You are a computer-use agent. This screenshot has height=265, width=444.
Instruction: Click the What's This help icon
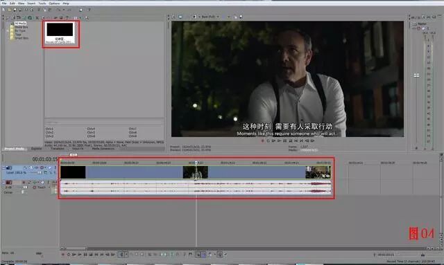click(x=89, y=10)
